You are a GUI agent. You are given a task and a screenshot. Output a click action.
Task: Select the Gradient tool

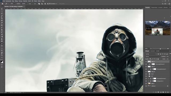tap(2, 37)
